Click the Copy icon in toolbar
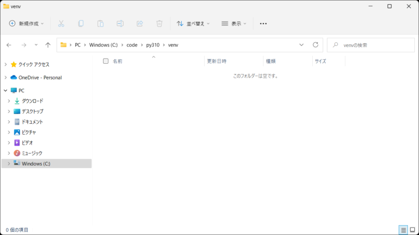The width and height of the screenshot is (419, 235). tap(81, 23)
